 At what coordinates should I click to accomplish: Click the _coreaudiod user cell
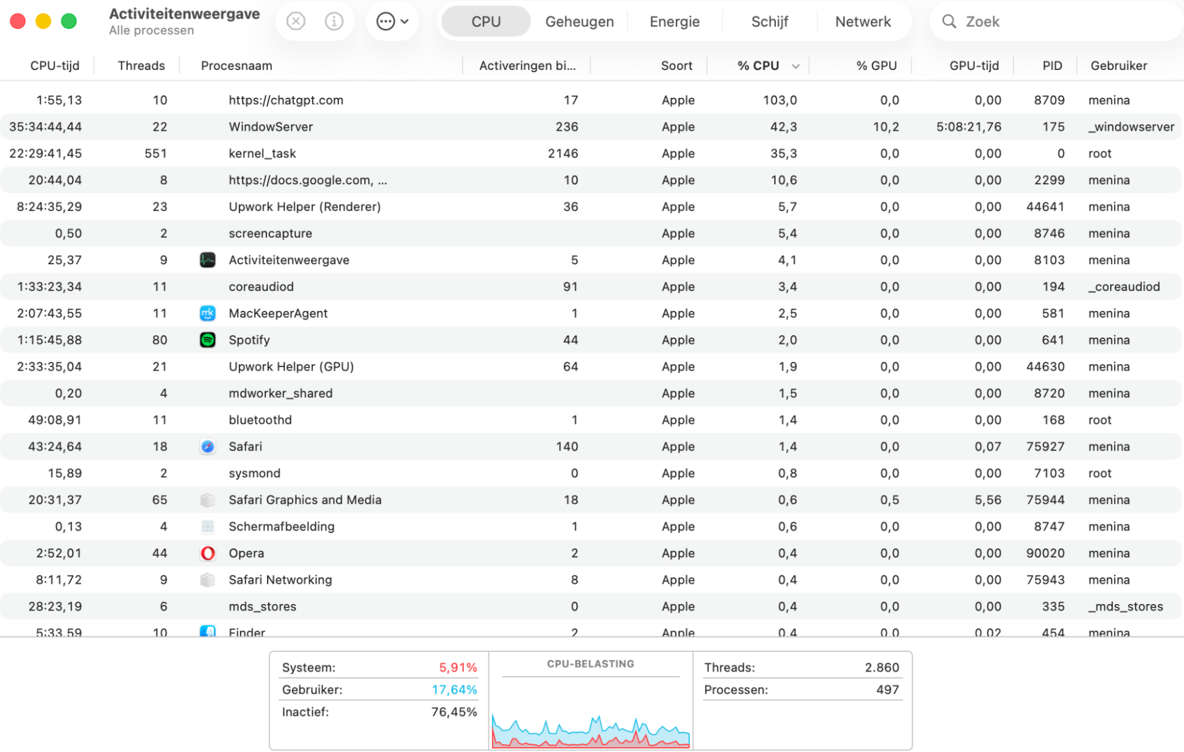[1124, 287]
